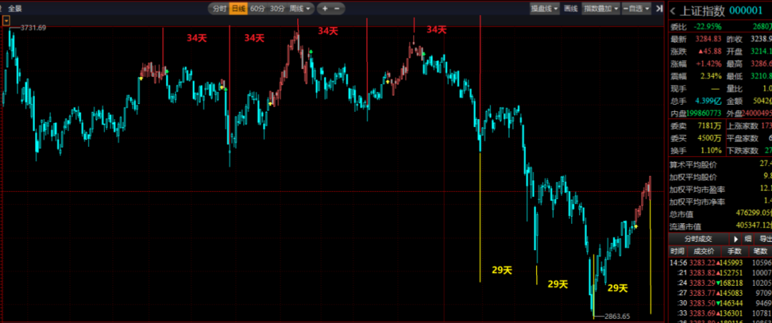Select the 日线 daily period

pyautogui.click(x=238, y=9)
